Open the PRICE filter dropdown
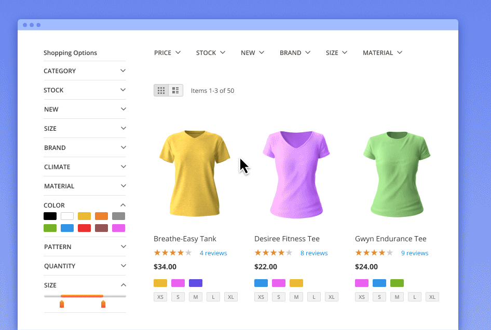The height and width of the screenshot is (330, 491). point(167,52)
